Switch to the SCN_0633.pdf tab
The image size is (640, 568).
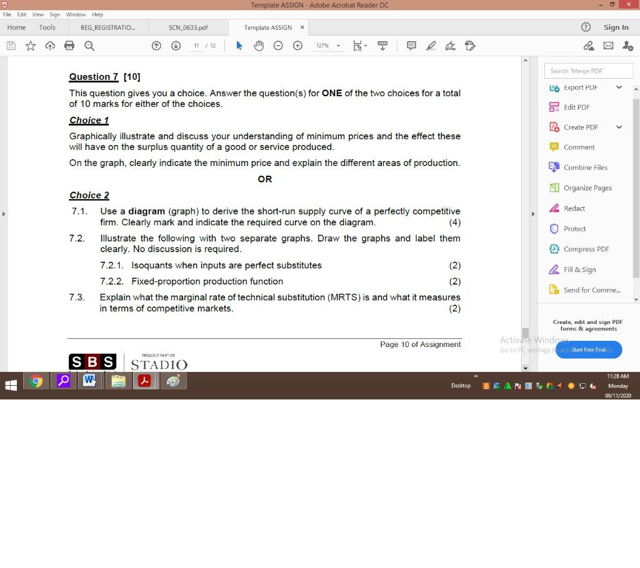(x=187, y=27)
